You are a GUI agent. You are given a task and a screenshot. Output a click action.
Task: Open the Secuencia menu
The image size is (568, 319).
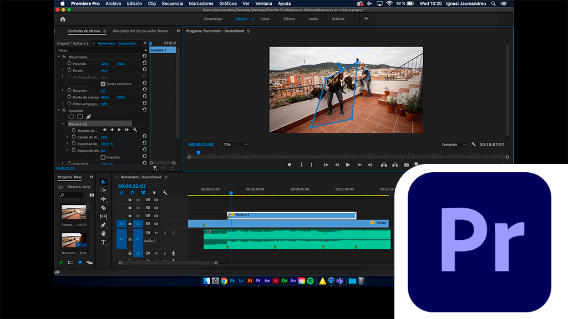coord(172,3)
